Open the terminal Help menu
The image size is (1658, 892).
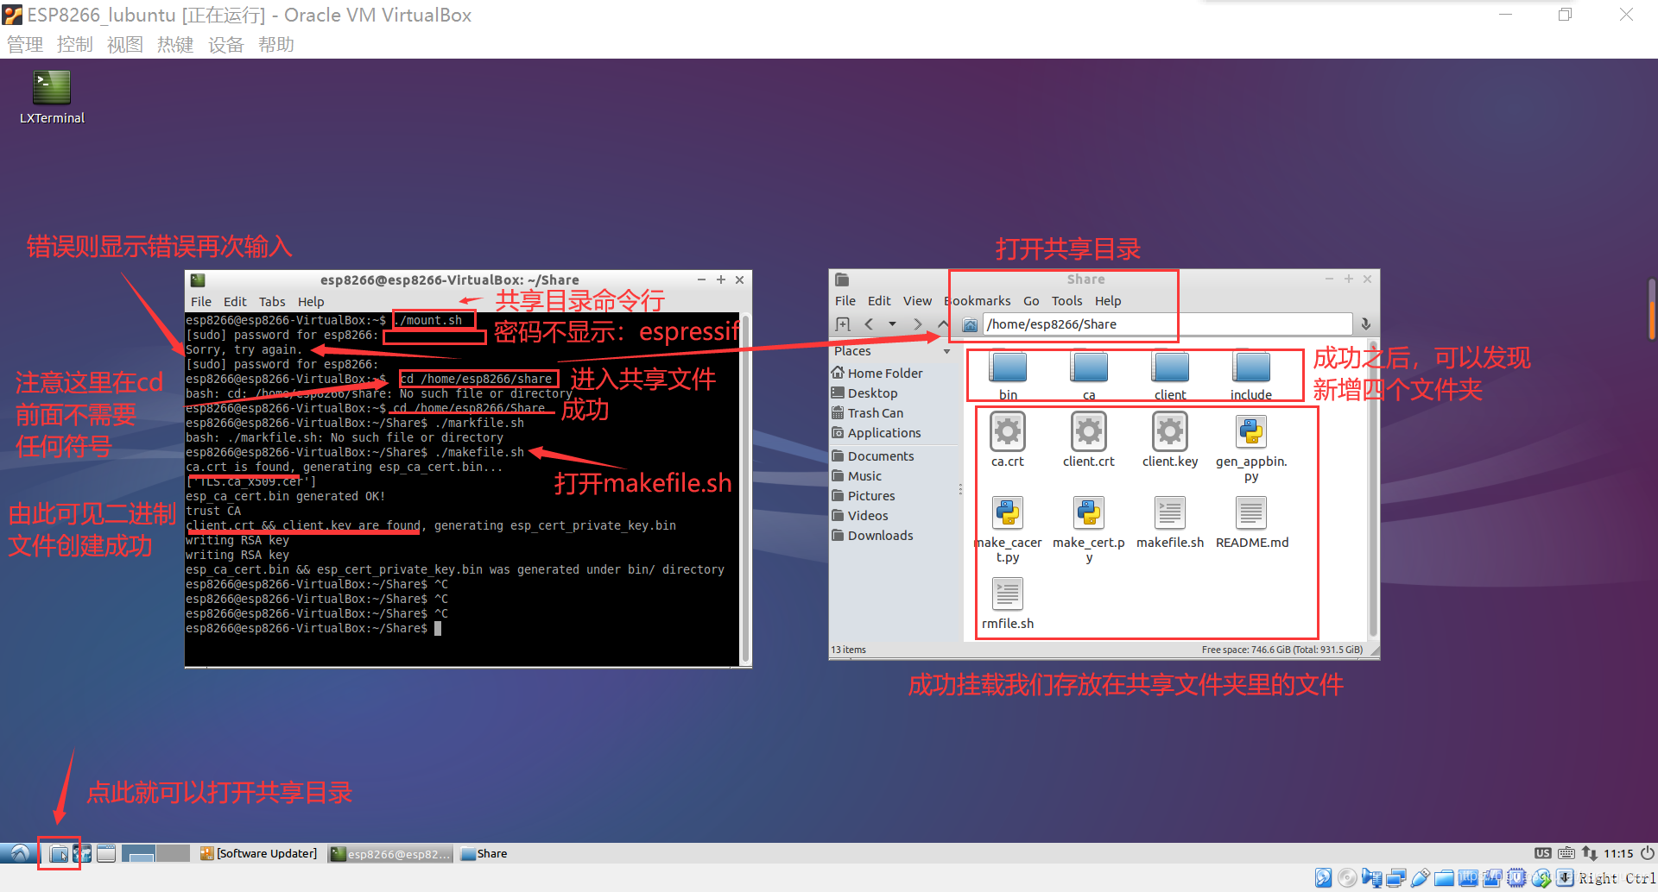[x=311, y=302]
